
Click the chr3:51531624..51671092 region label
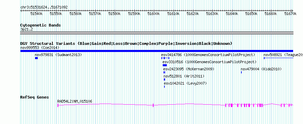44,7
